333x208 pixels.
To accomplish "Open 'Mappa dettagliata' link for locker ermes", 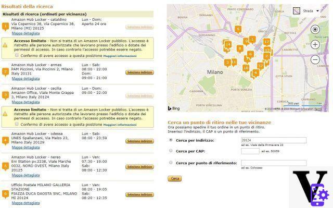I will pyautogui.click(x=25, y=79).
